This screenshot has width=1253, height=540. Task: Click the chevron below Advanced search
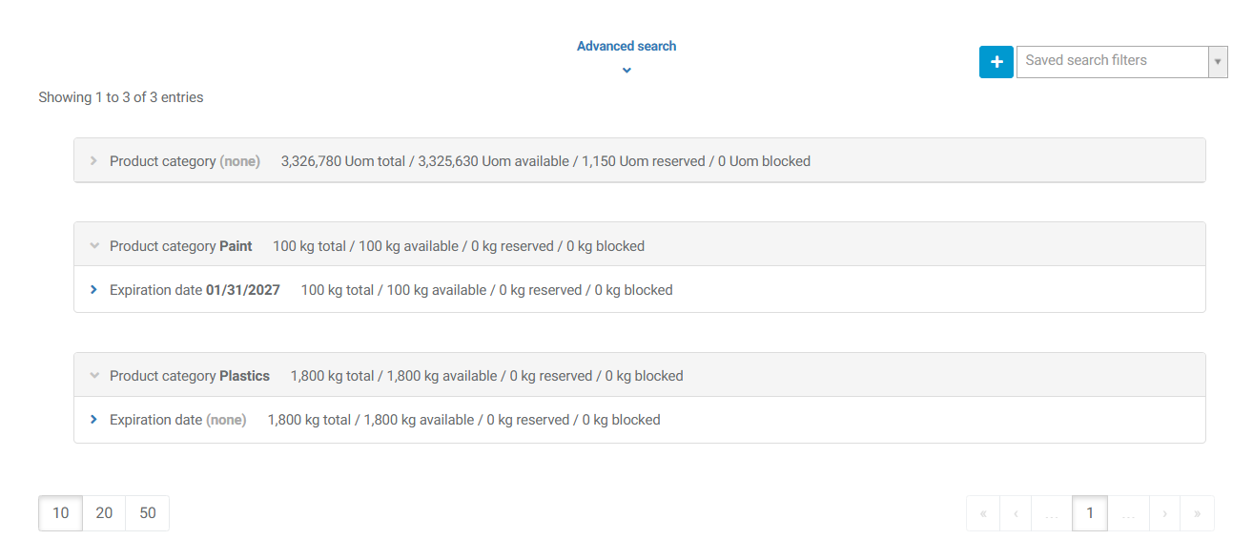click(x=626, y=71)
